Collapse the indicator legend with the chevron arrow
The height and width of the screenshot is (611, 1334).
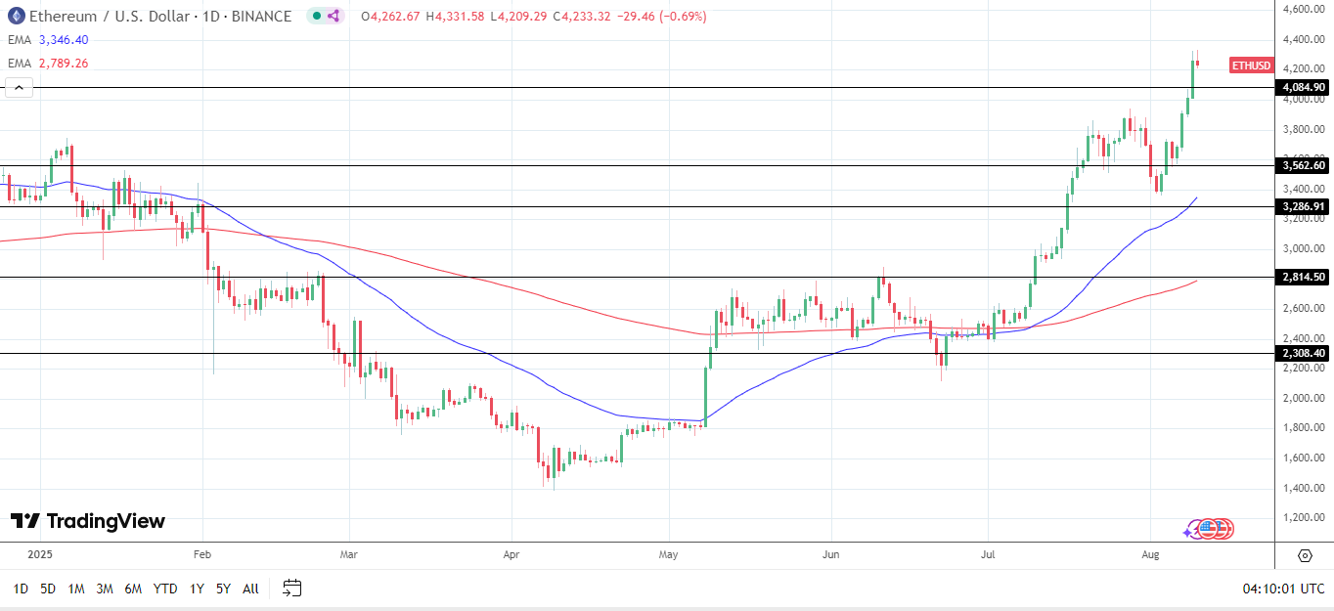18,86
